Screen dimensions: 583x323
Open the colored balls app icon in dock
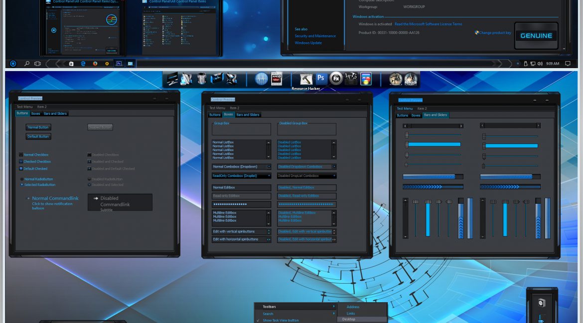tap(366, 79)
